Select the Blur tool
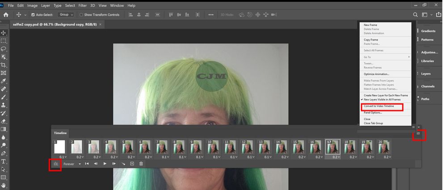 coord(4,137)
